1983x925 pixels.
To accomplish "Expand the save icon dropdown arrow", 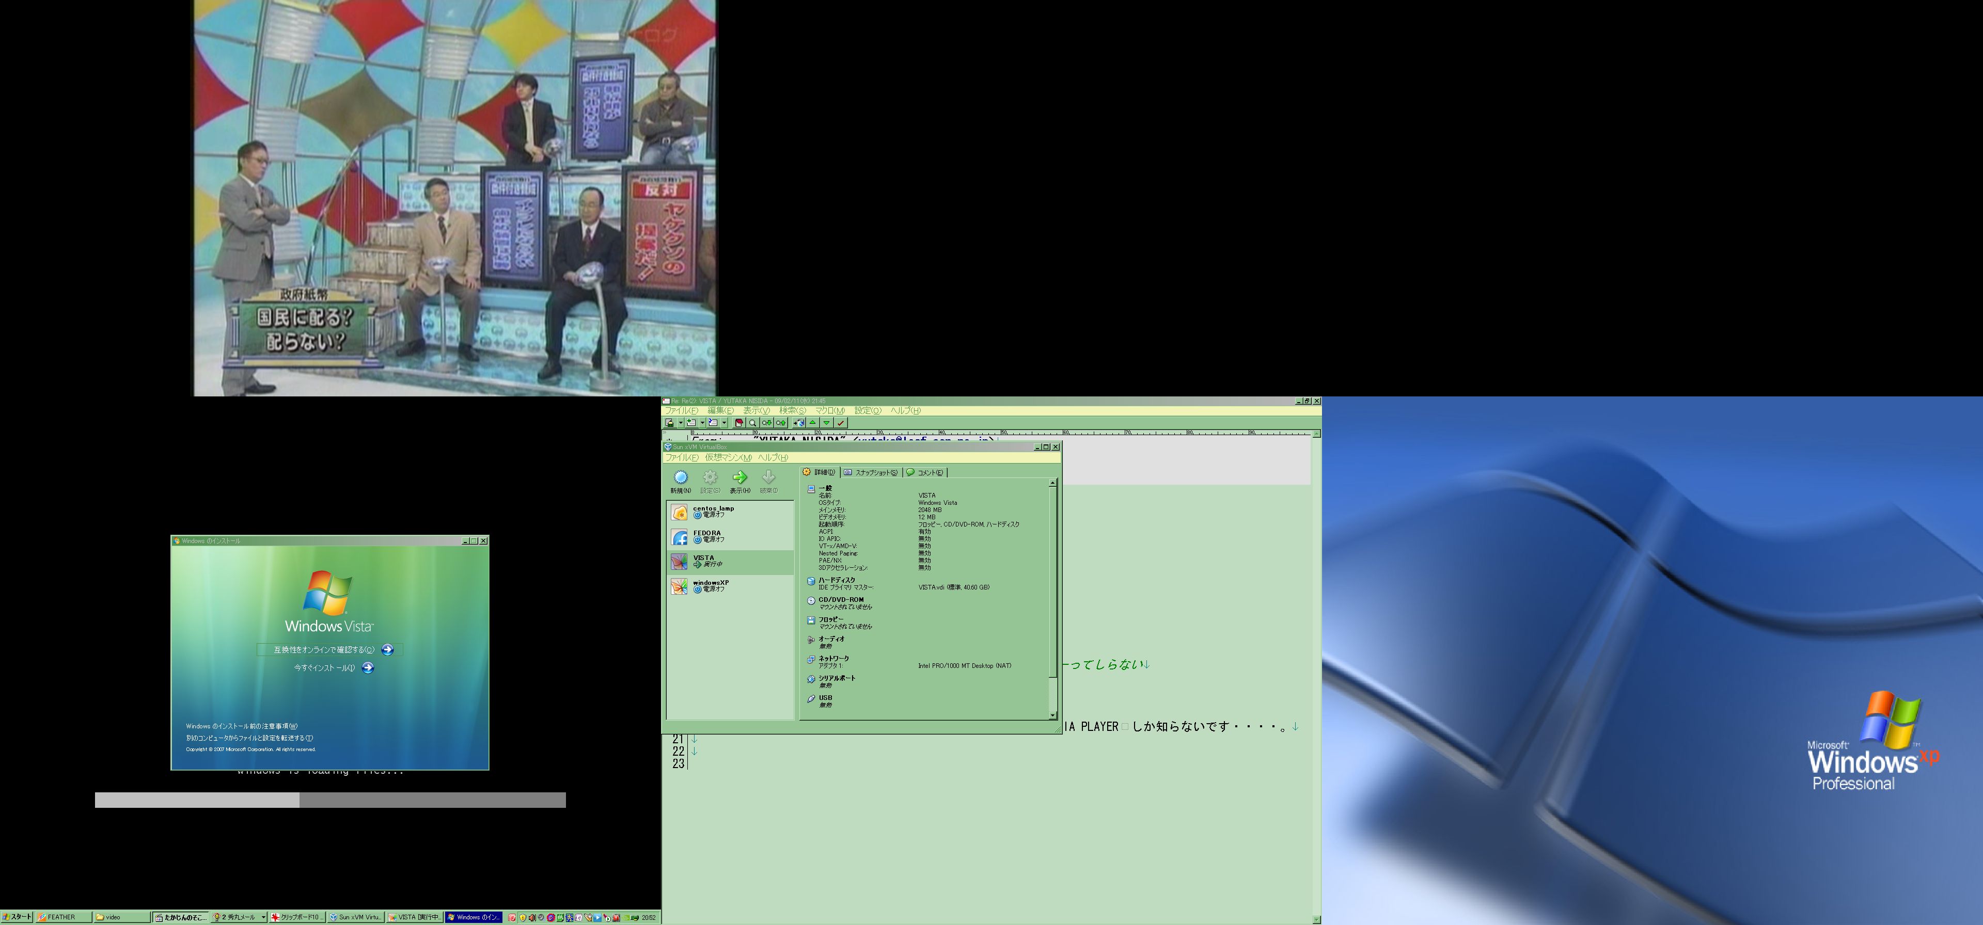I will (x=681, y=422).
